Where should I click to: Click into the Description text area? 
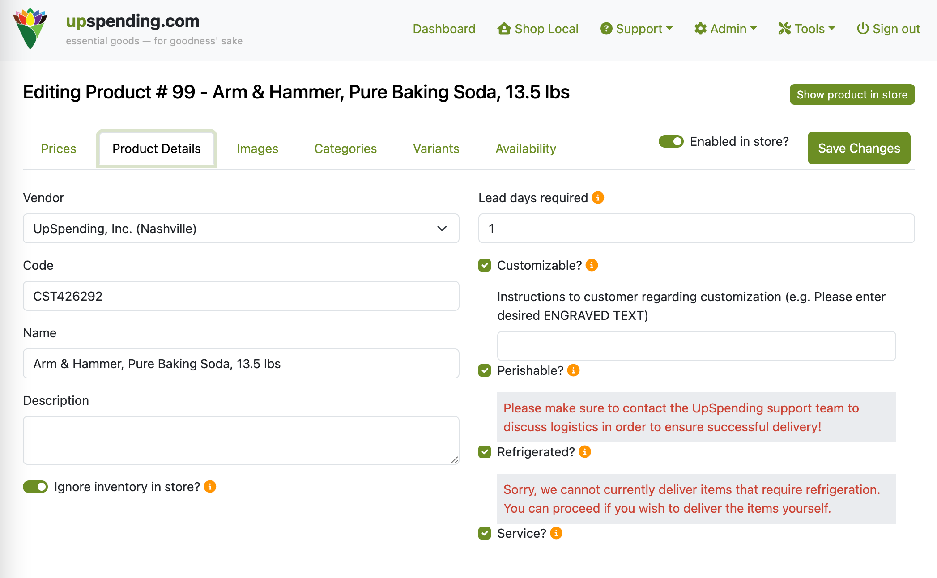tap(241, 440)
